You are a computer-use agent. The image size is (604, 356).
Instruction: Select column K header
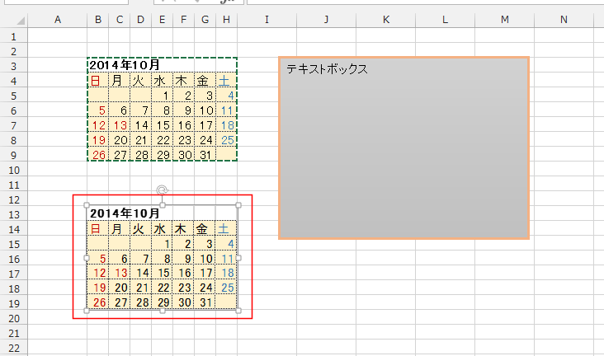[x=385, y=20]
